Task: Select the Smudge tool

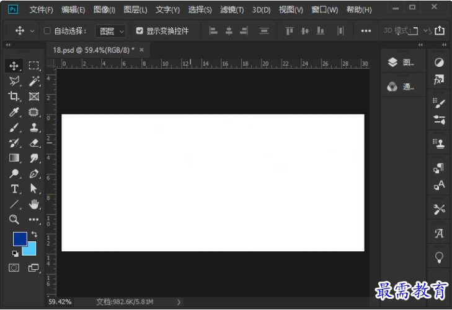Action: tap(33, 158)
